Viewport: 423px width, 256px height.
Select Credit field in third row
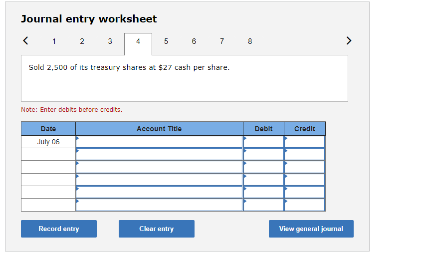[305, 167]
